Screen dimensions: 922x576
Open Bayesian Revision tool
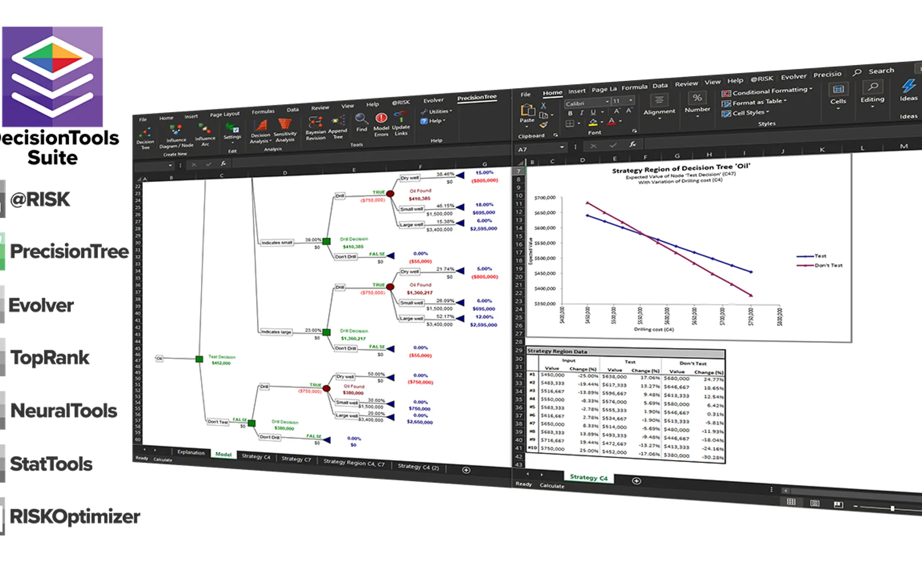[315, 128]
